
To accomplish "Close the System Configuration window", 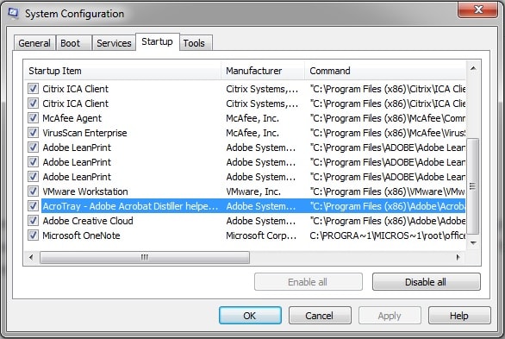I will point(477,9).
